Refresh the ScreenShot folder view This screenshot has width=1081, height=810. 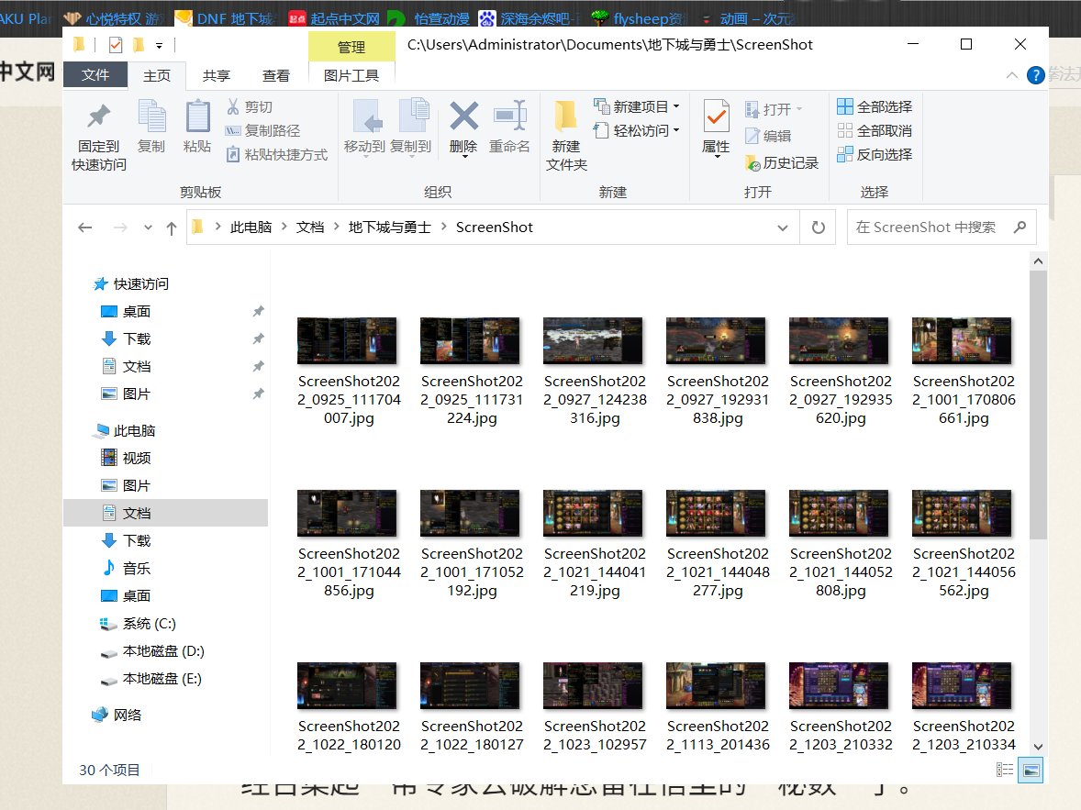(x=819, y=227)
